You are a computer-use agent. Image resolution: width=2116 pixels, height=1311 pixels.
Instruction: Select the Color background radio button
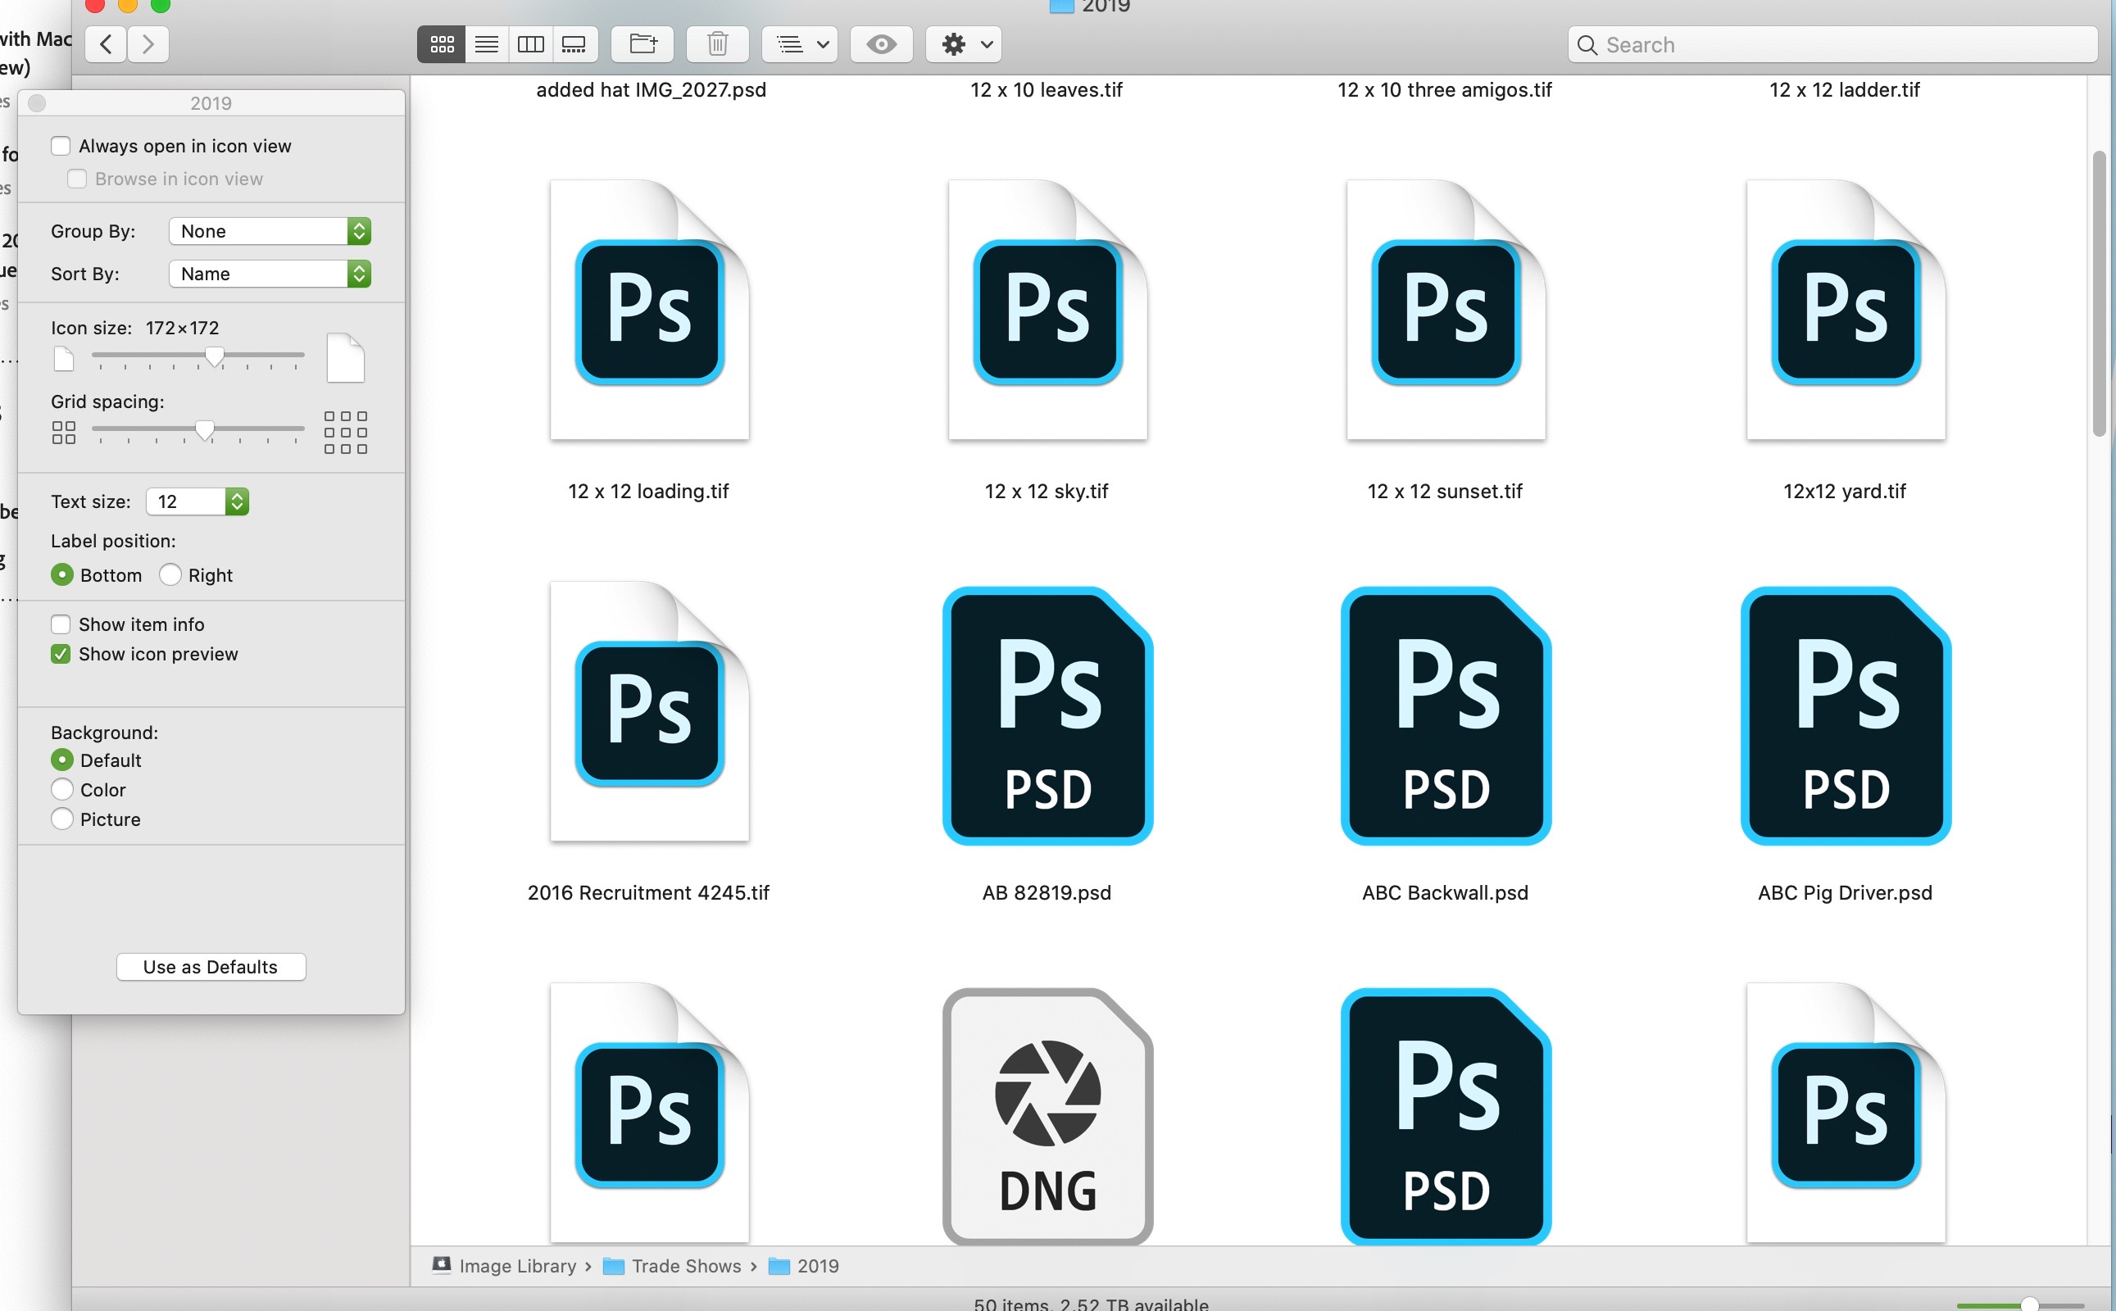point(62,789)
